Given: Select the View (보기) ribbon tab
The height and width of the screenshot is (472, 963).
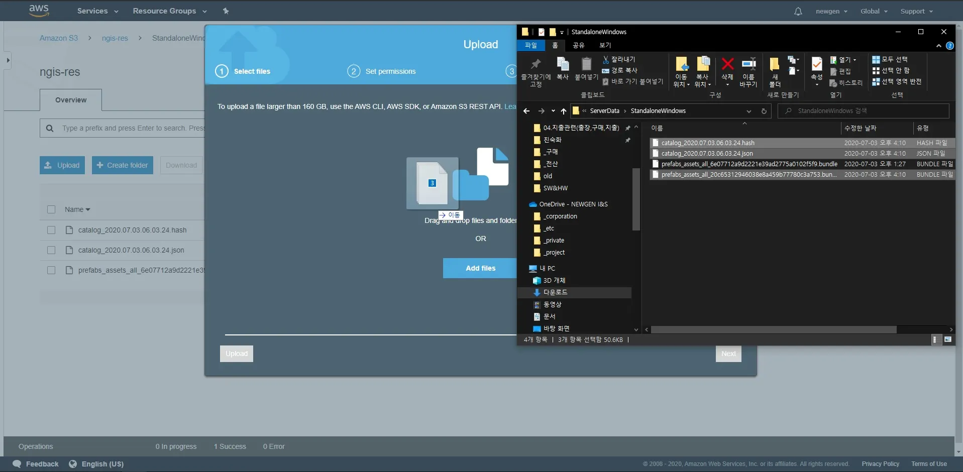Looking at the screenshot, I should pyautogui.click(x=605, y=45).
